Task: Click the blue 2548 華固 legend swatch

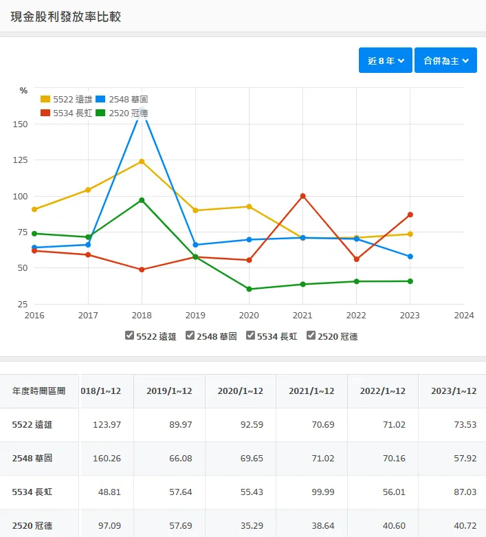Action: [100, 99]
